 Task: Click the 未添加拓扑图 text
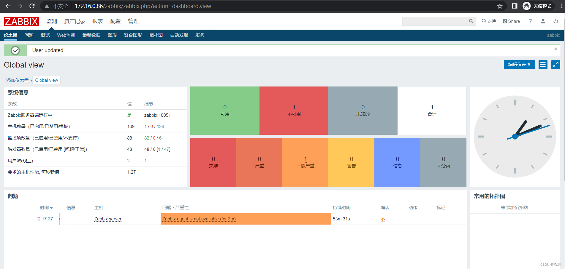[x=515, y=208]
